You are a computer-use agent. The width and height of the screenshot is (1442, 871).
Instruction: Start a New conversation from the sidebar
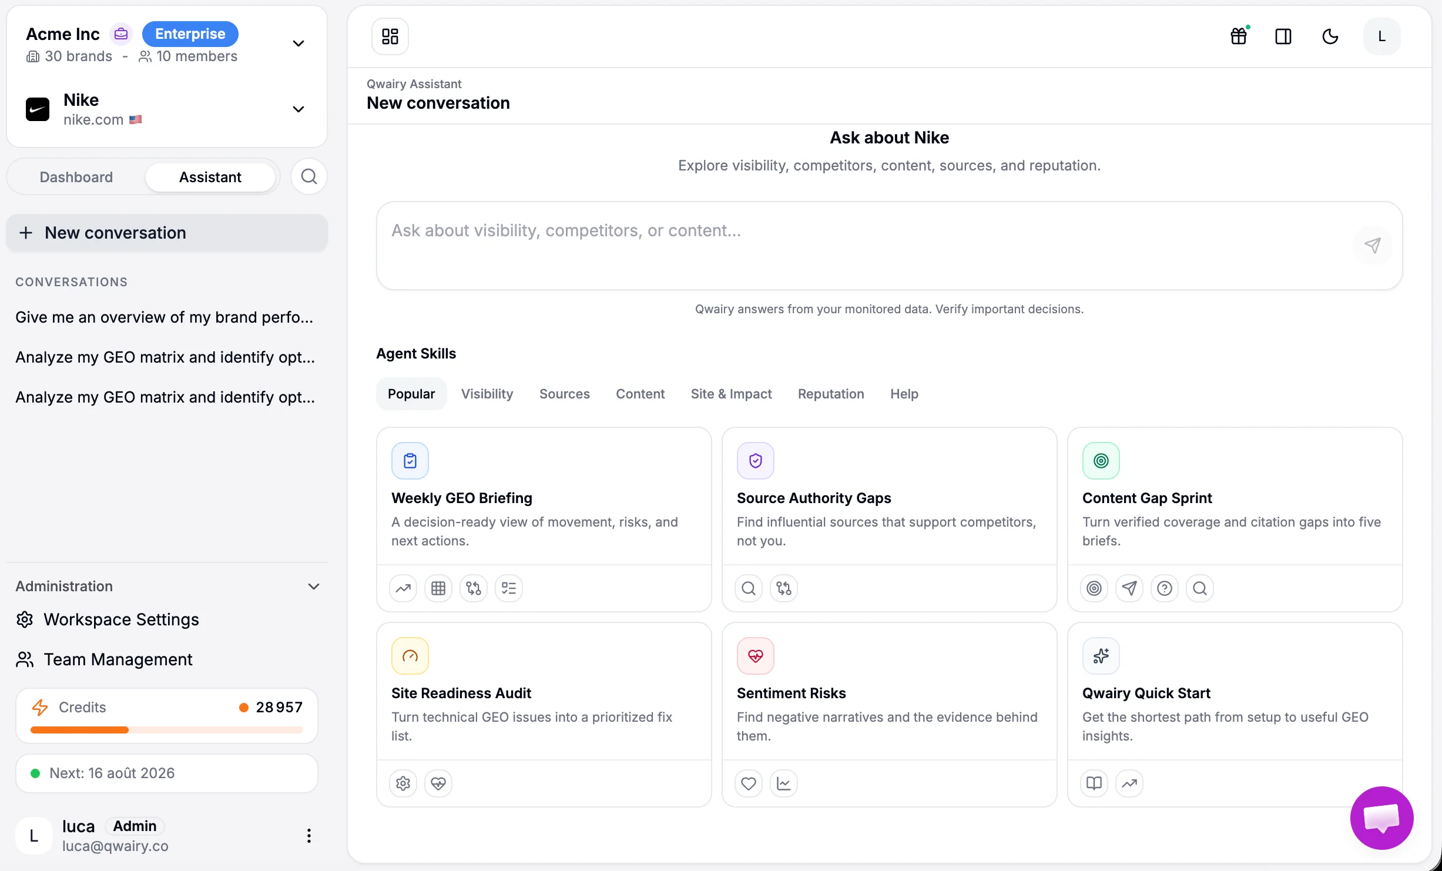pos(167,233)
